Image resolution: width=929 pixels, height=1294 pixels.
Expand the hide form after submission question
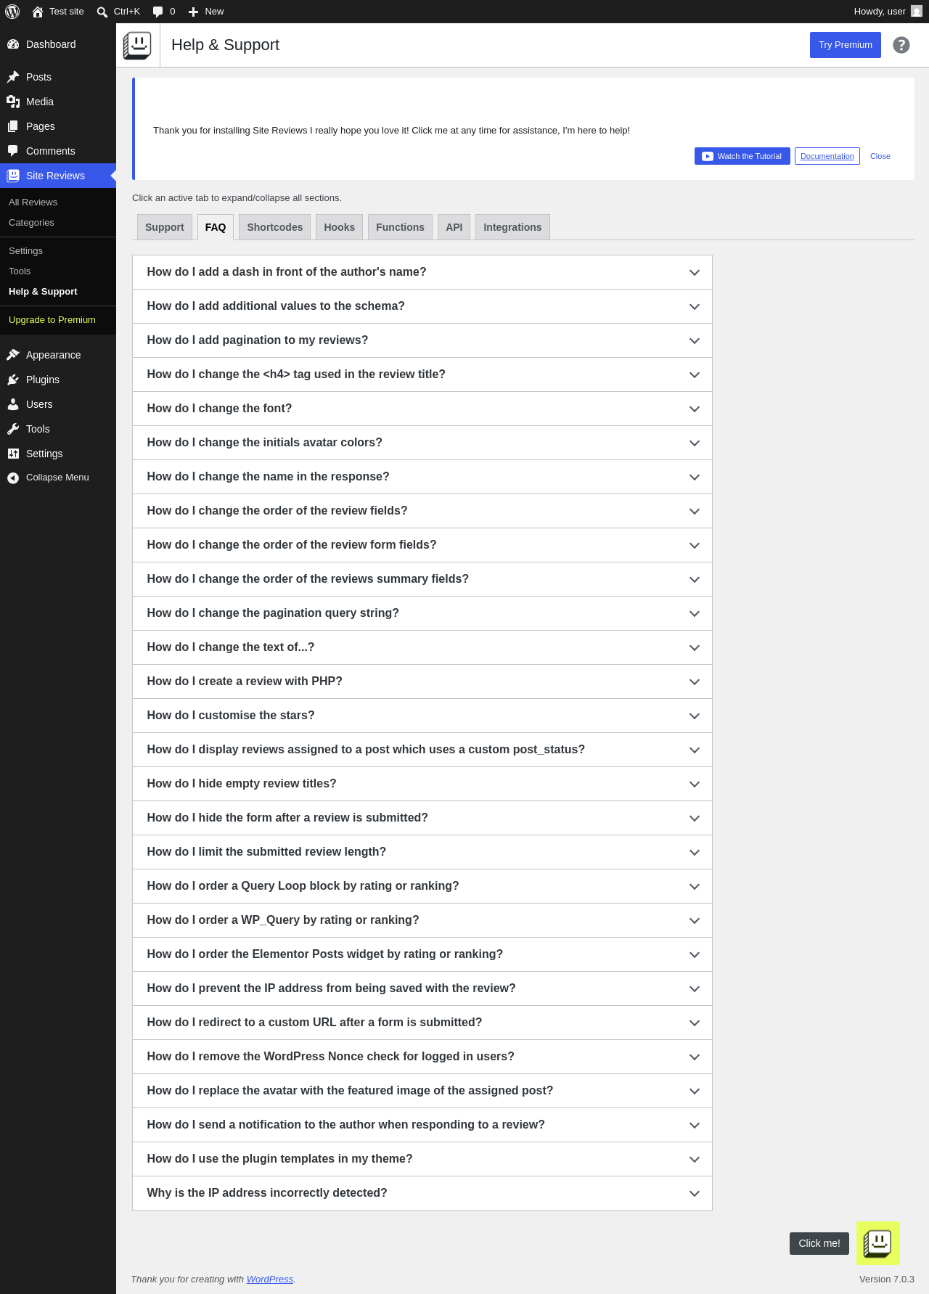[422, 818]
